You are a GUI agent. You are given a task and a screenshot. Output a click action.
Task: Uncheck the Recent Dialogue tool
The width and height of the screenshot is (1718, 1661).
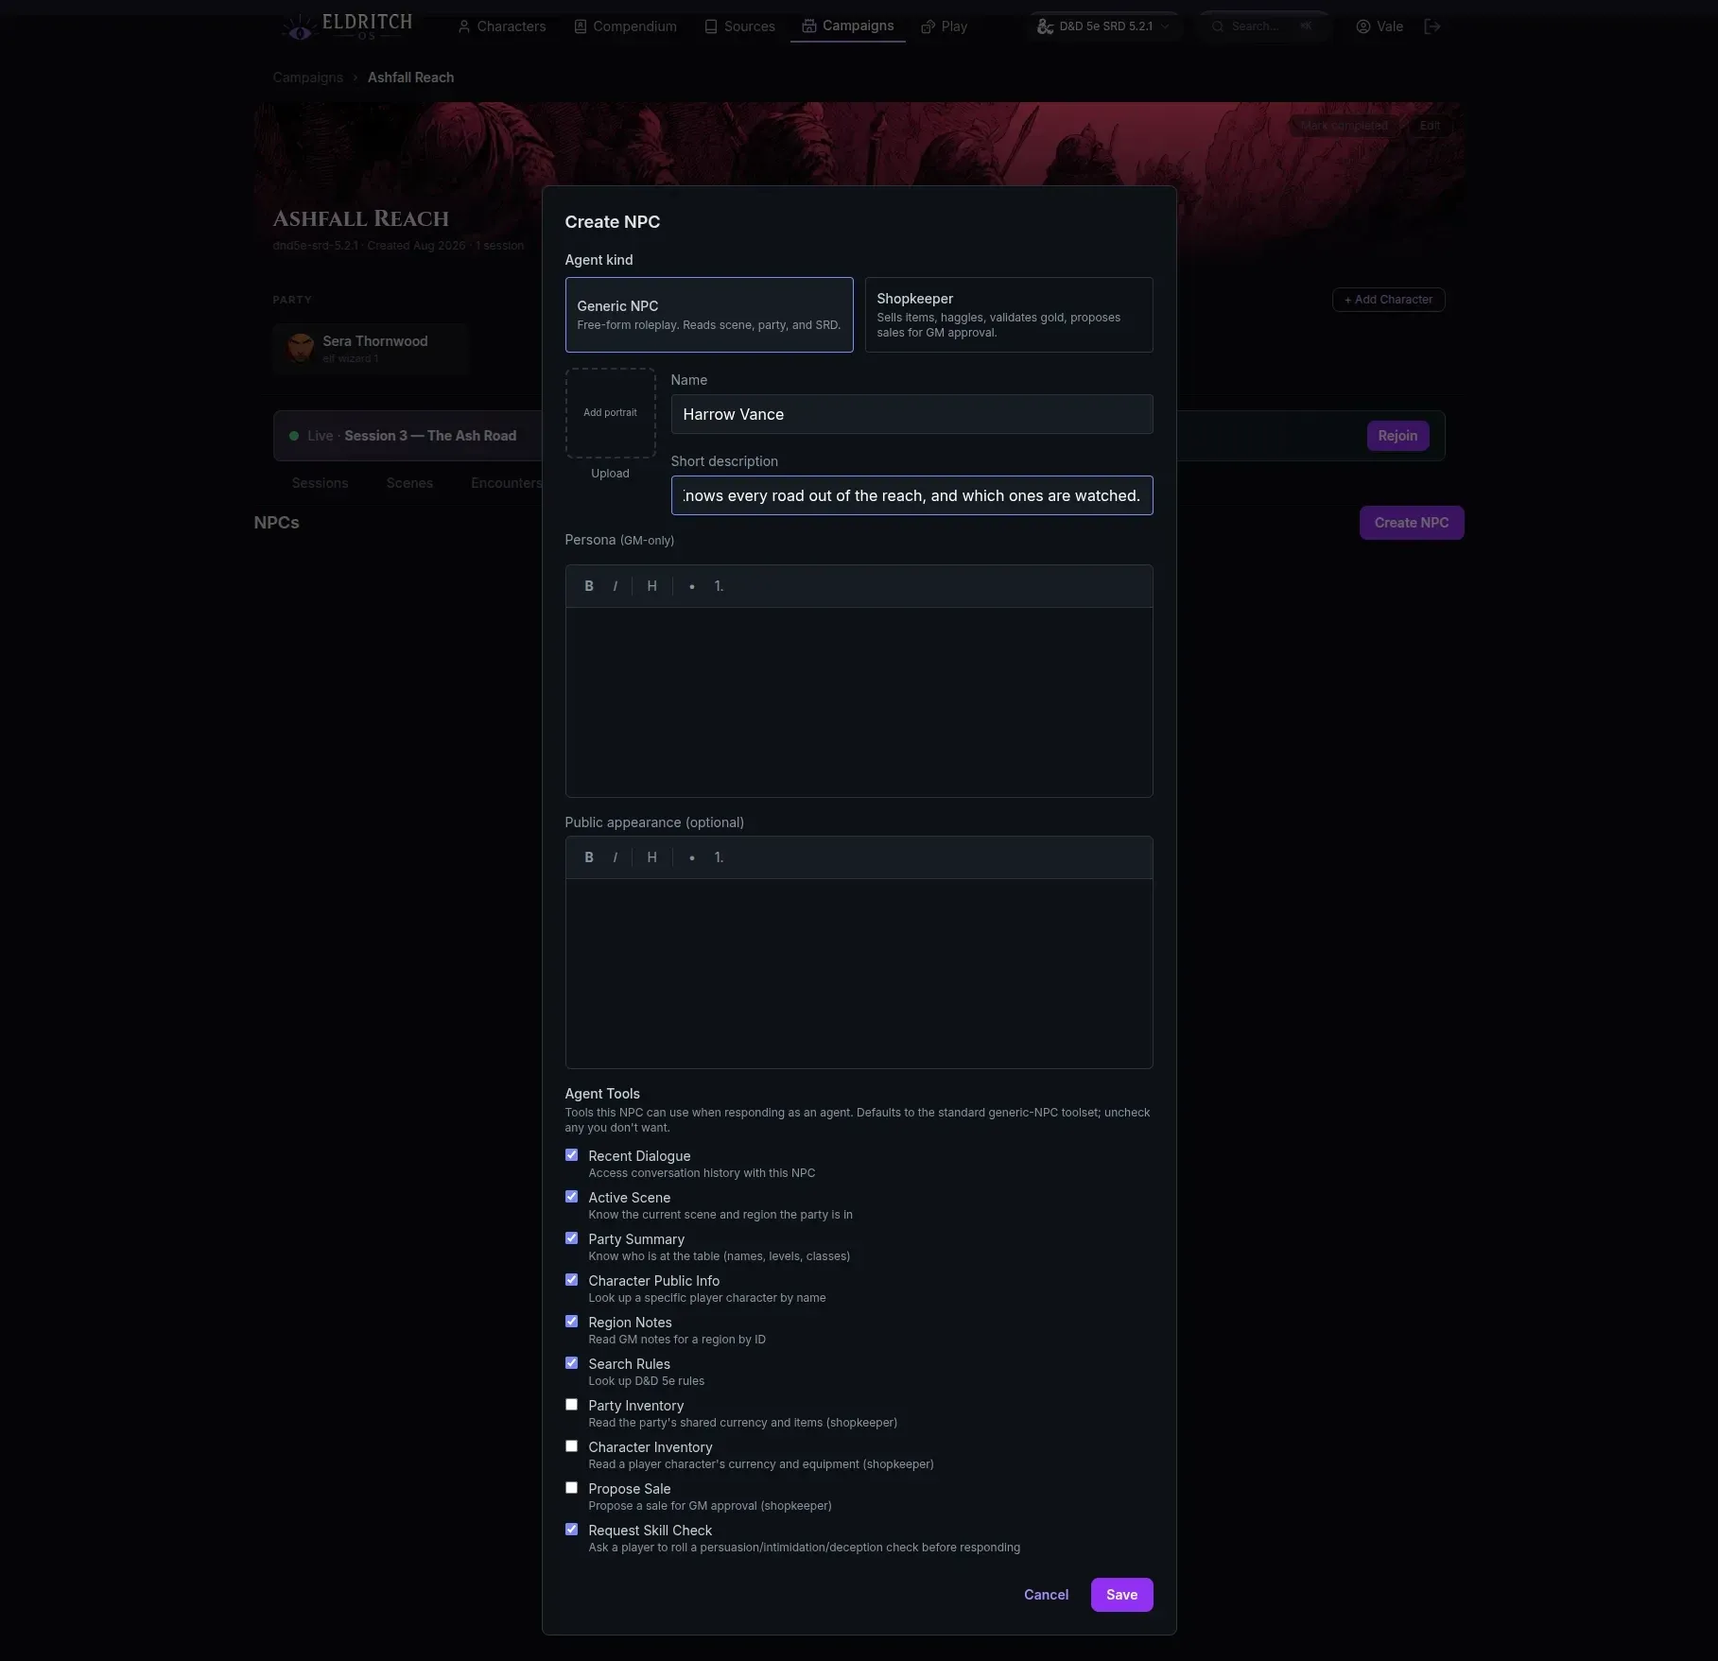click(571, 1155)
